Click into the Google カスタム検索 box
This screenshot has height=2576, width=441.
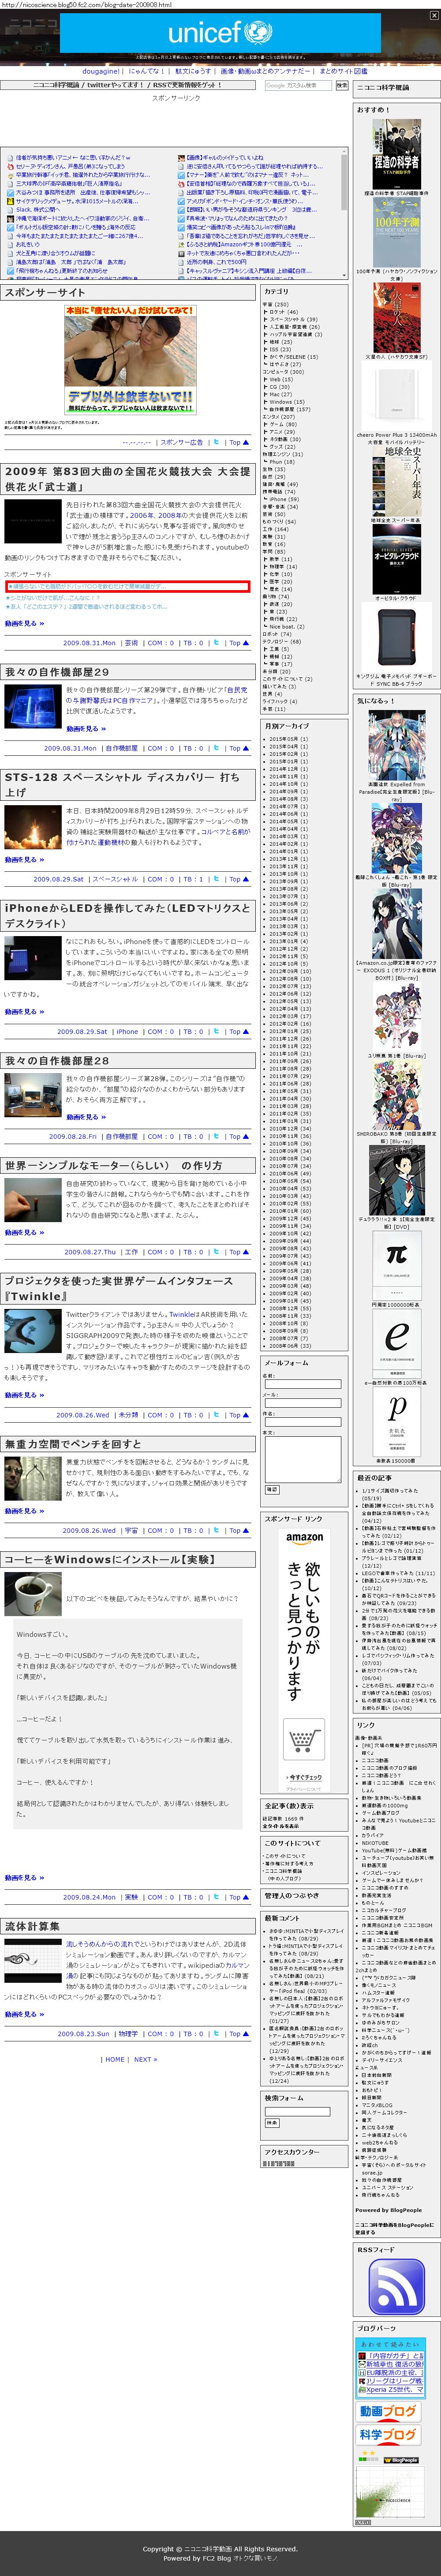(298, 86)
